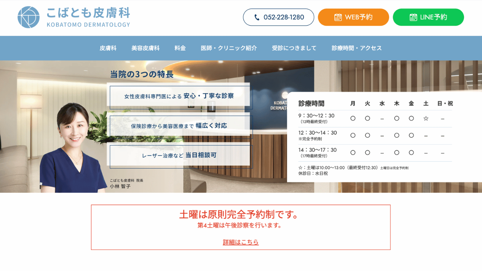Screen dimensions: 482x271
Task: Click the doctor name 小林 智子
Action: [x=120, y=186]
